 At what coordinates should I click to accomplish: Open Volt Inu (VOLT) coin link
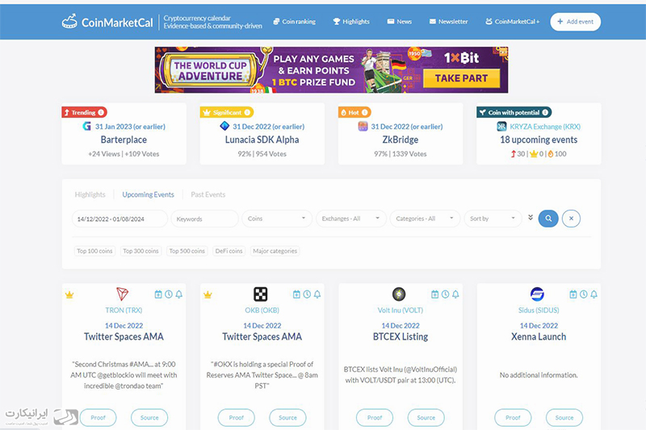(401, 311)
